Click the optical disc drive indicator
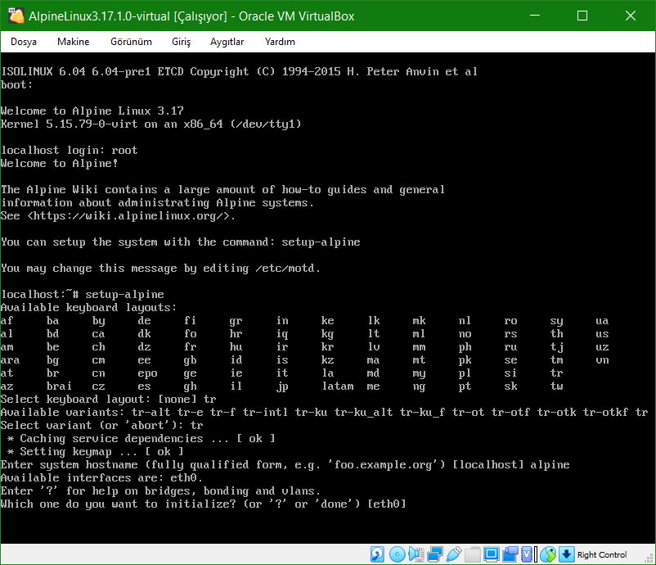The image size is (656, 565). pos(397,554)
